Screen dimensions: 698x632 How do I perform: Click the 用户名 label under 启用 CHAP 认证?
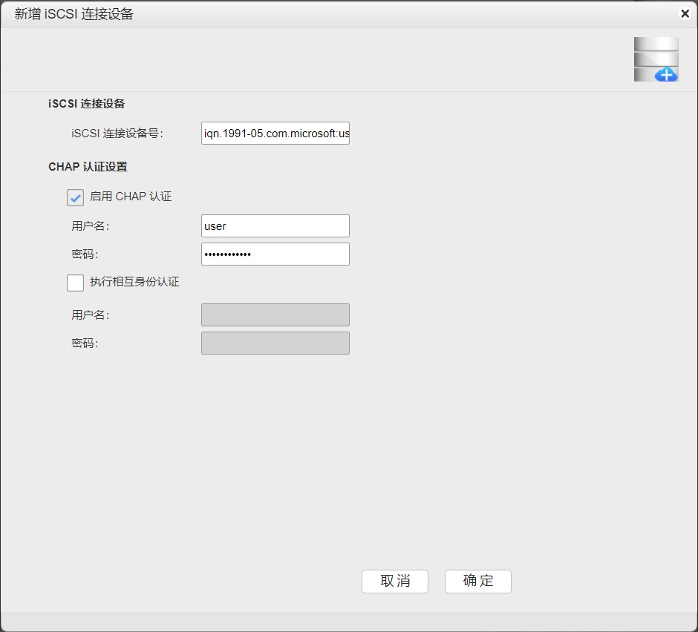coord(91,226)
